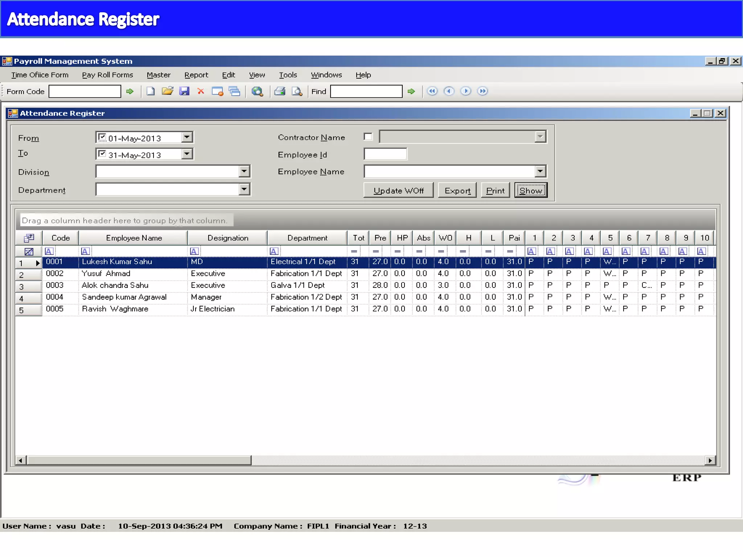Expand the Employee Name dropdown
This screenshot has height=557, width=743.
tap(540, 171)
